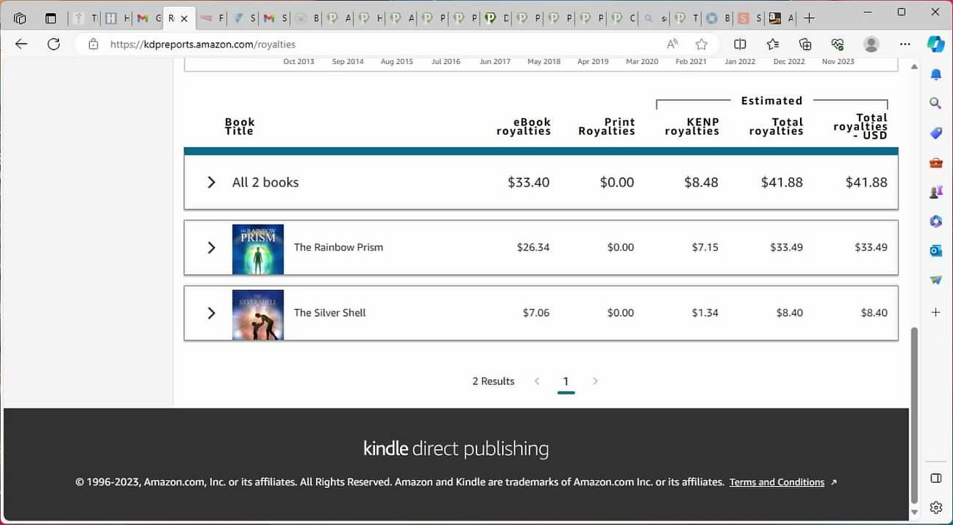Open Read aloud from the address bar
Viewport: 953px width, 525px height.
(672, 44)
